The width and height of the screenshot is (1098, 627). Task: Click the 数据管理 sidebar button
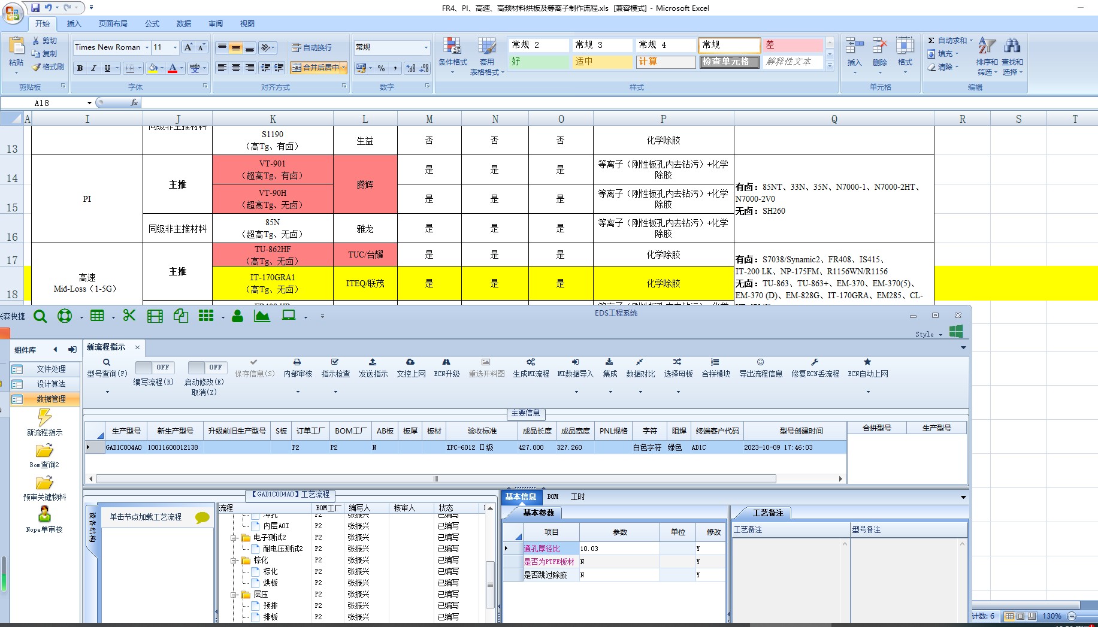click(x=45, y=399)
